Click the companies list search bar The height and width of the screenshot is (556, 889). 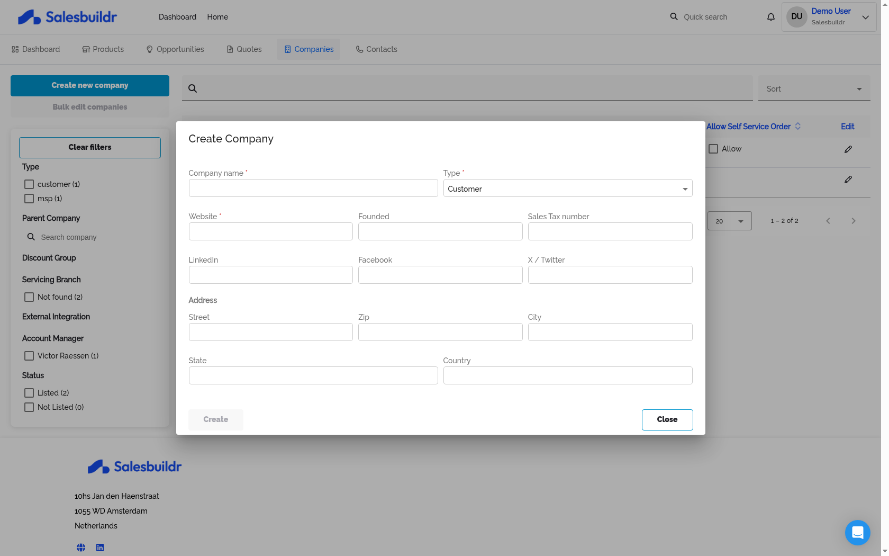[x=467, y=88]
